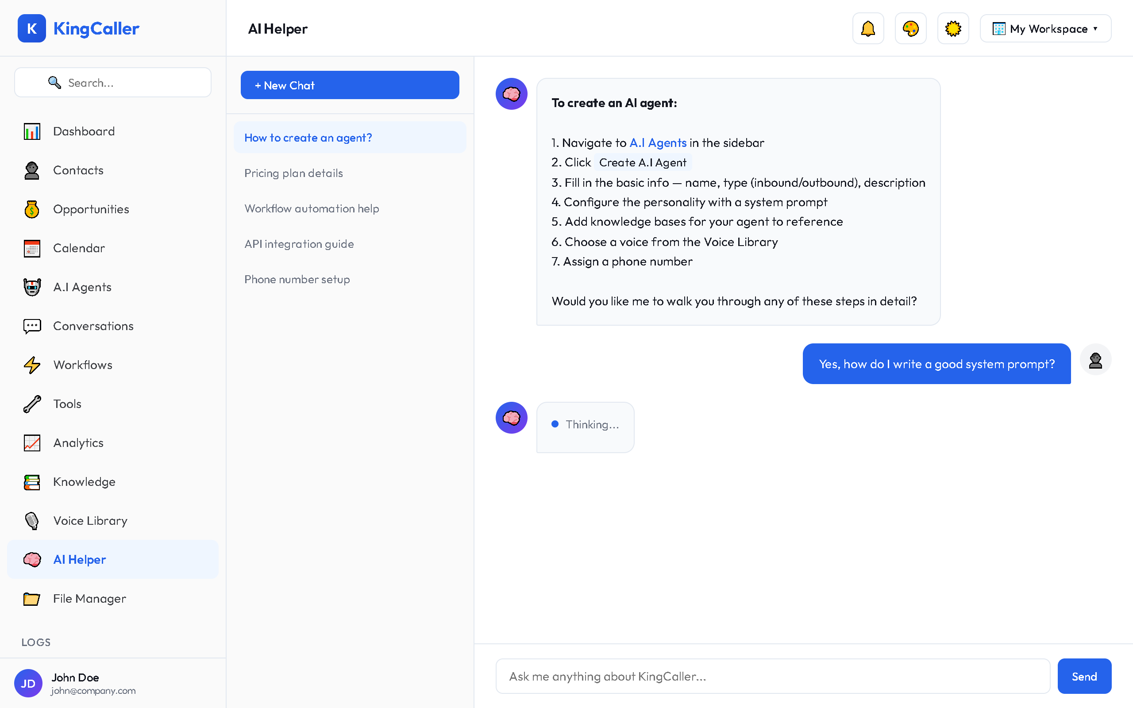Click the notification bell icon
The width and height of the screenshot is (1133, 708).
coord(867,28)
